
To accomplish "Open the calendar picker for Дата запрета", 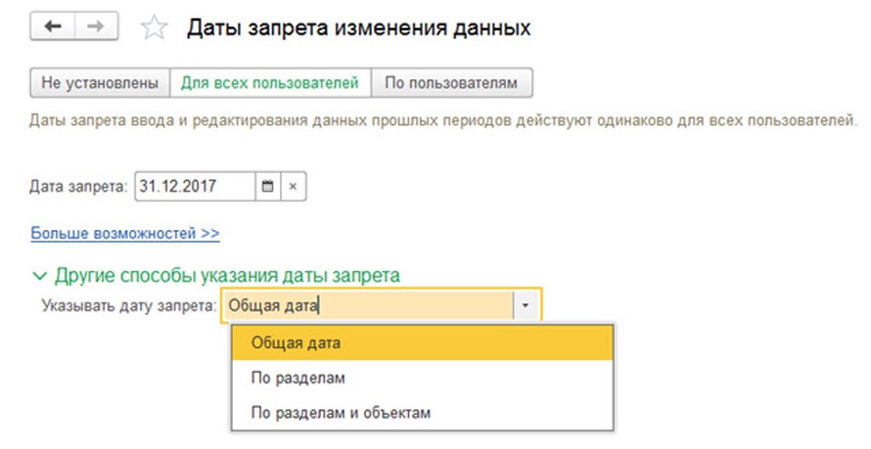I will click(268, 186).
